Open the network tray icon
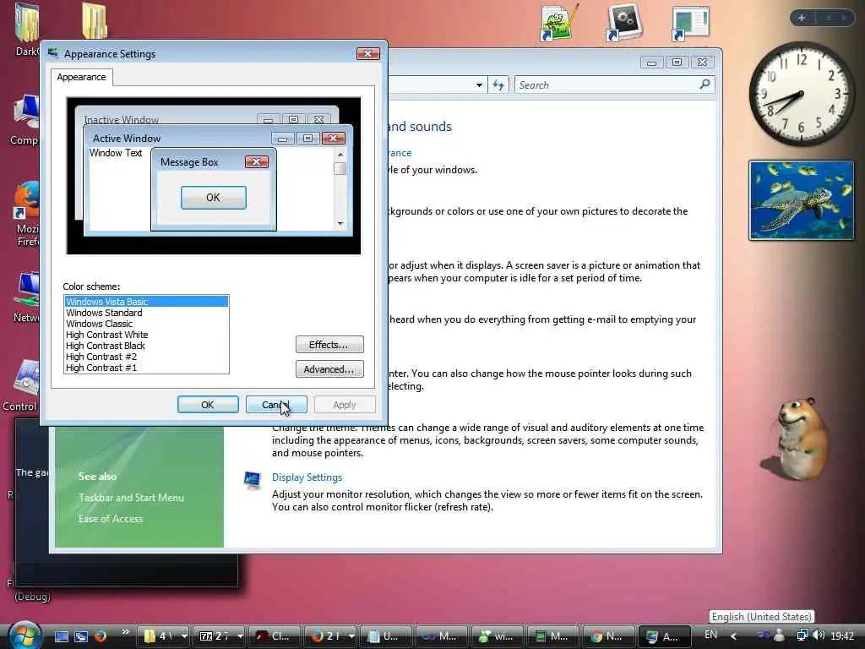This screenshot has width=865, height=649. (x=802, y=635)
